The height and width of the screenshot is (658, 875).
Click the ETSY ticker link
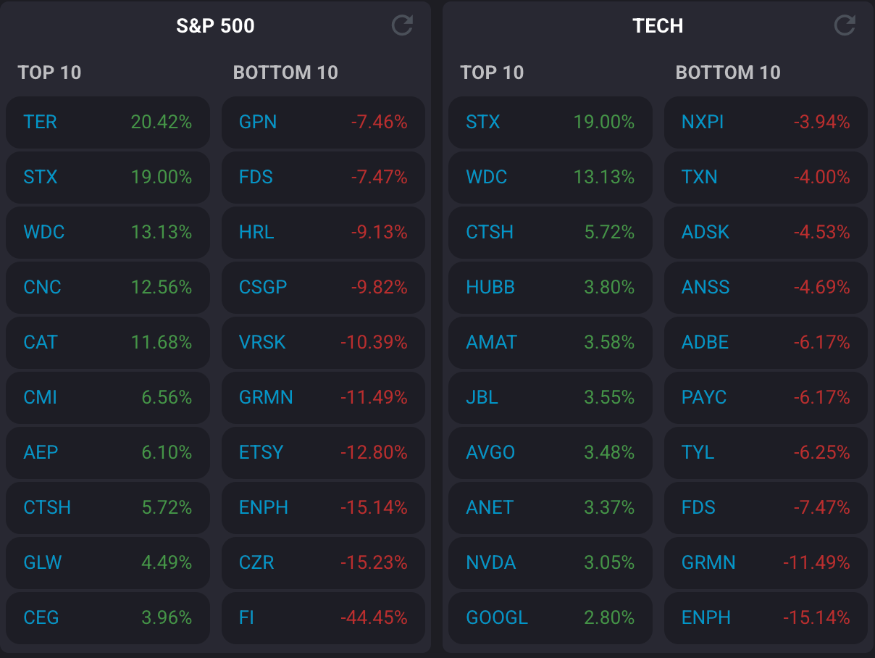(x=261, y=452)
